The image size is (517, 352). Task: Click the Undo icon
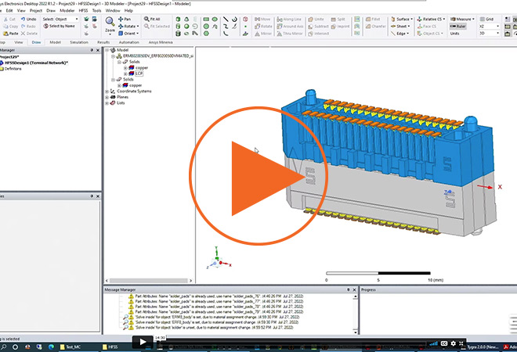click(x=28, y=19)
